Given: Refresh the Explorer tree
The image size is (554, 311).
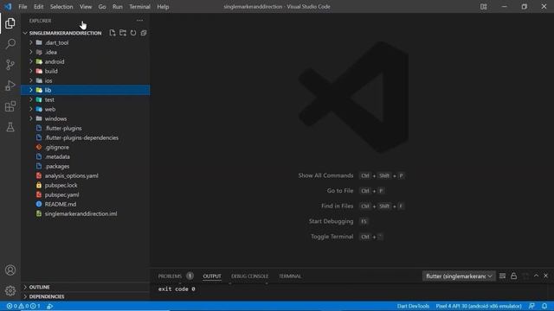Looking at the screenshot, I should [x=133, y=33].
